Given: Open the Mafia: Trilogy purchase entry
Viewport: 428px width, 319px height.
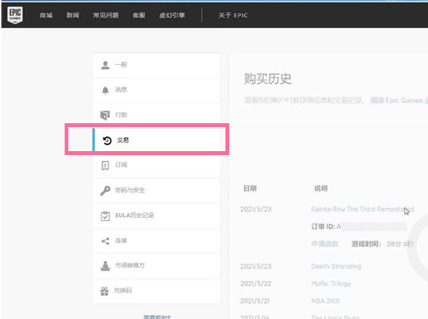Looking at the screenshot, I should pyautogui.click(x=331, y=284).
